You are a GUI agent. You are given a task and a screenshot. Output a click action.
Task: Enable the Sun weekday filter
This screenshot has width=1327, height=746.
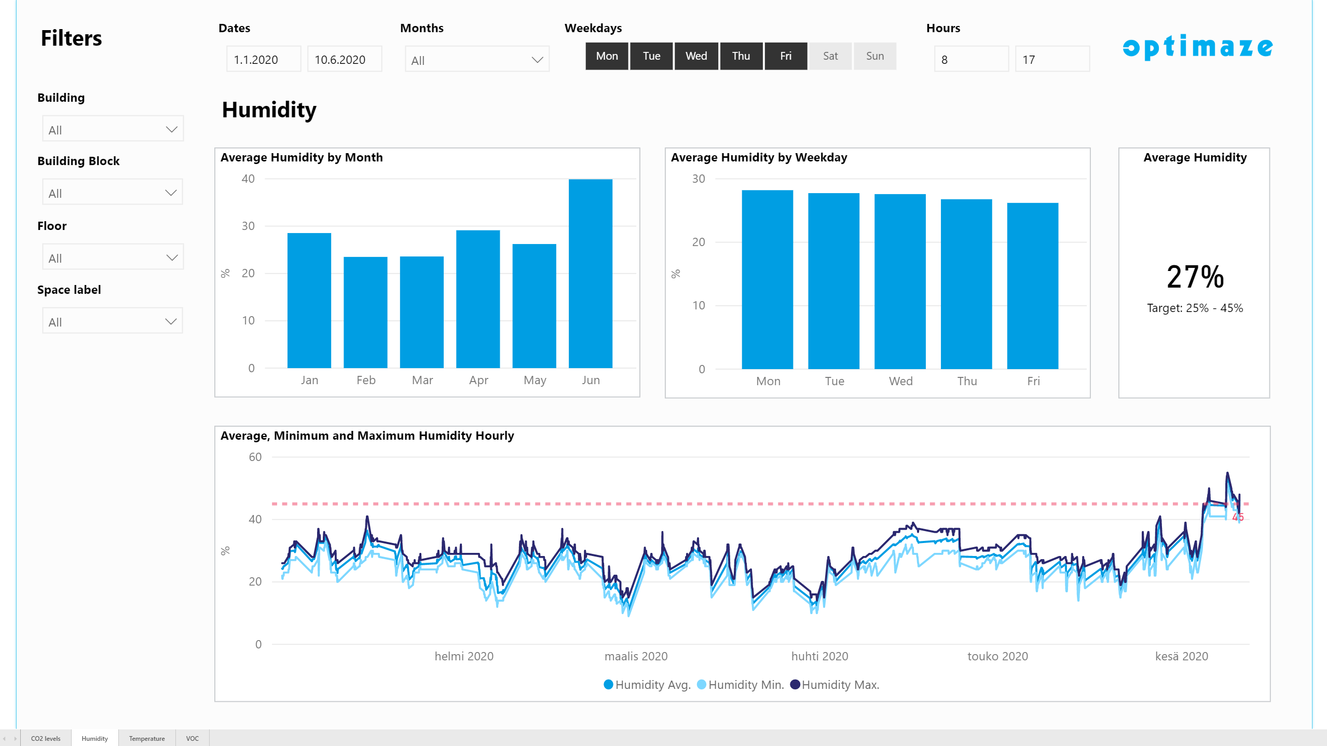click(874, 56)
